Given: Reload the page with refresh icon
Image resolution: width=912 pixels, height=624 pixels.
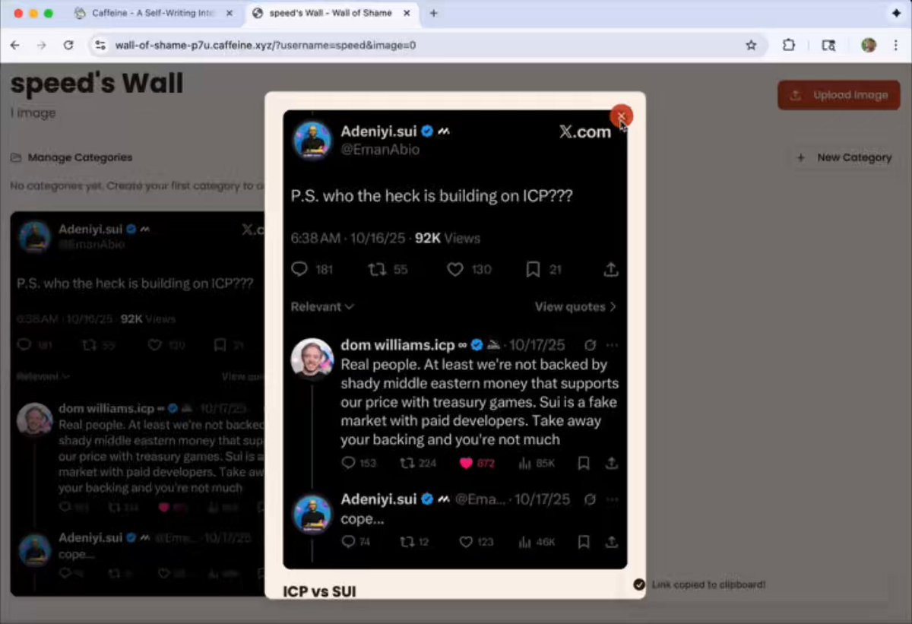Looking at the screenshot, I should [68, 46].
